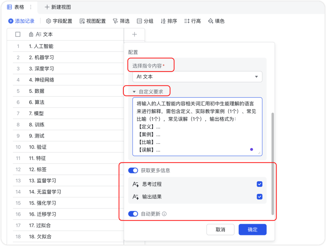Select the cell "16. 迁移学习"
Viewport: 326px width, 246px height.
click(68, 214)
